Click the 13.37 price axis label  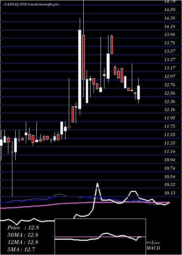pos(170,60)
